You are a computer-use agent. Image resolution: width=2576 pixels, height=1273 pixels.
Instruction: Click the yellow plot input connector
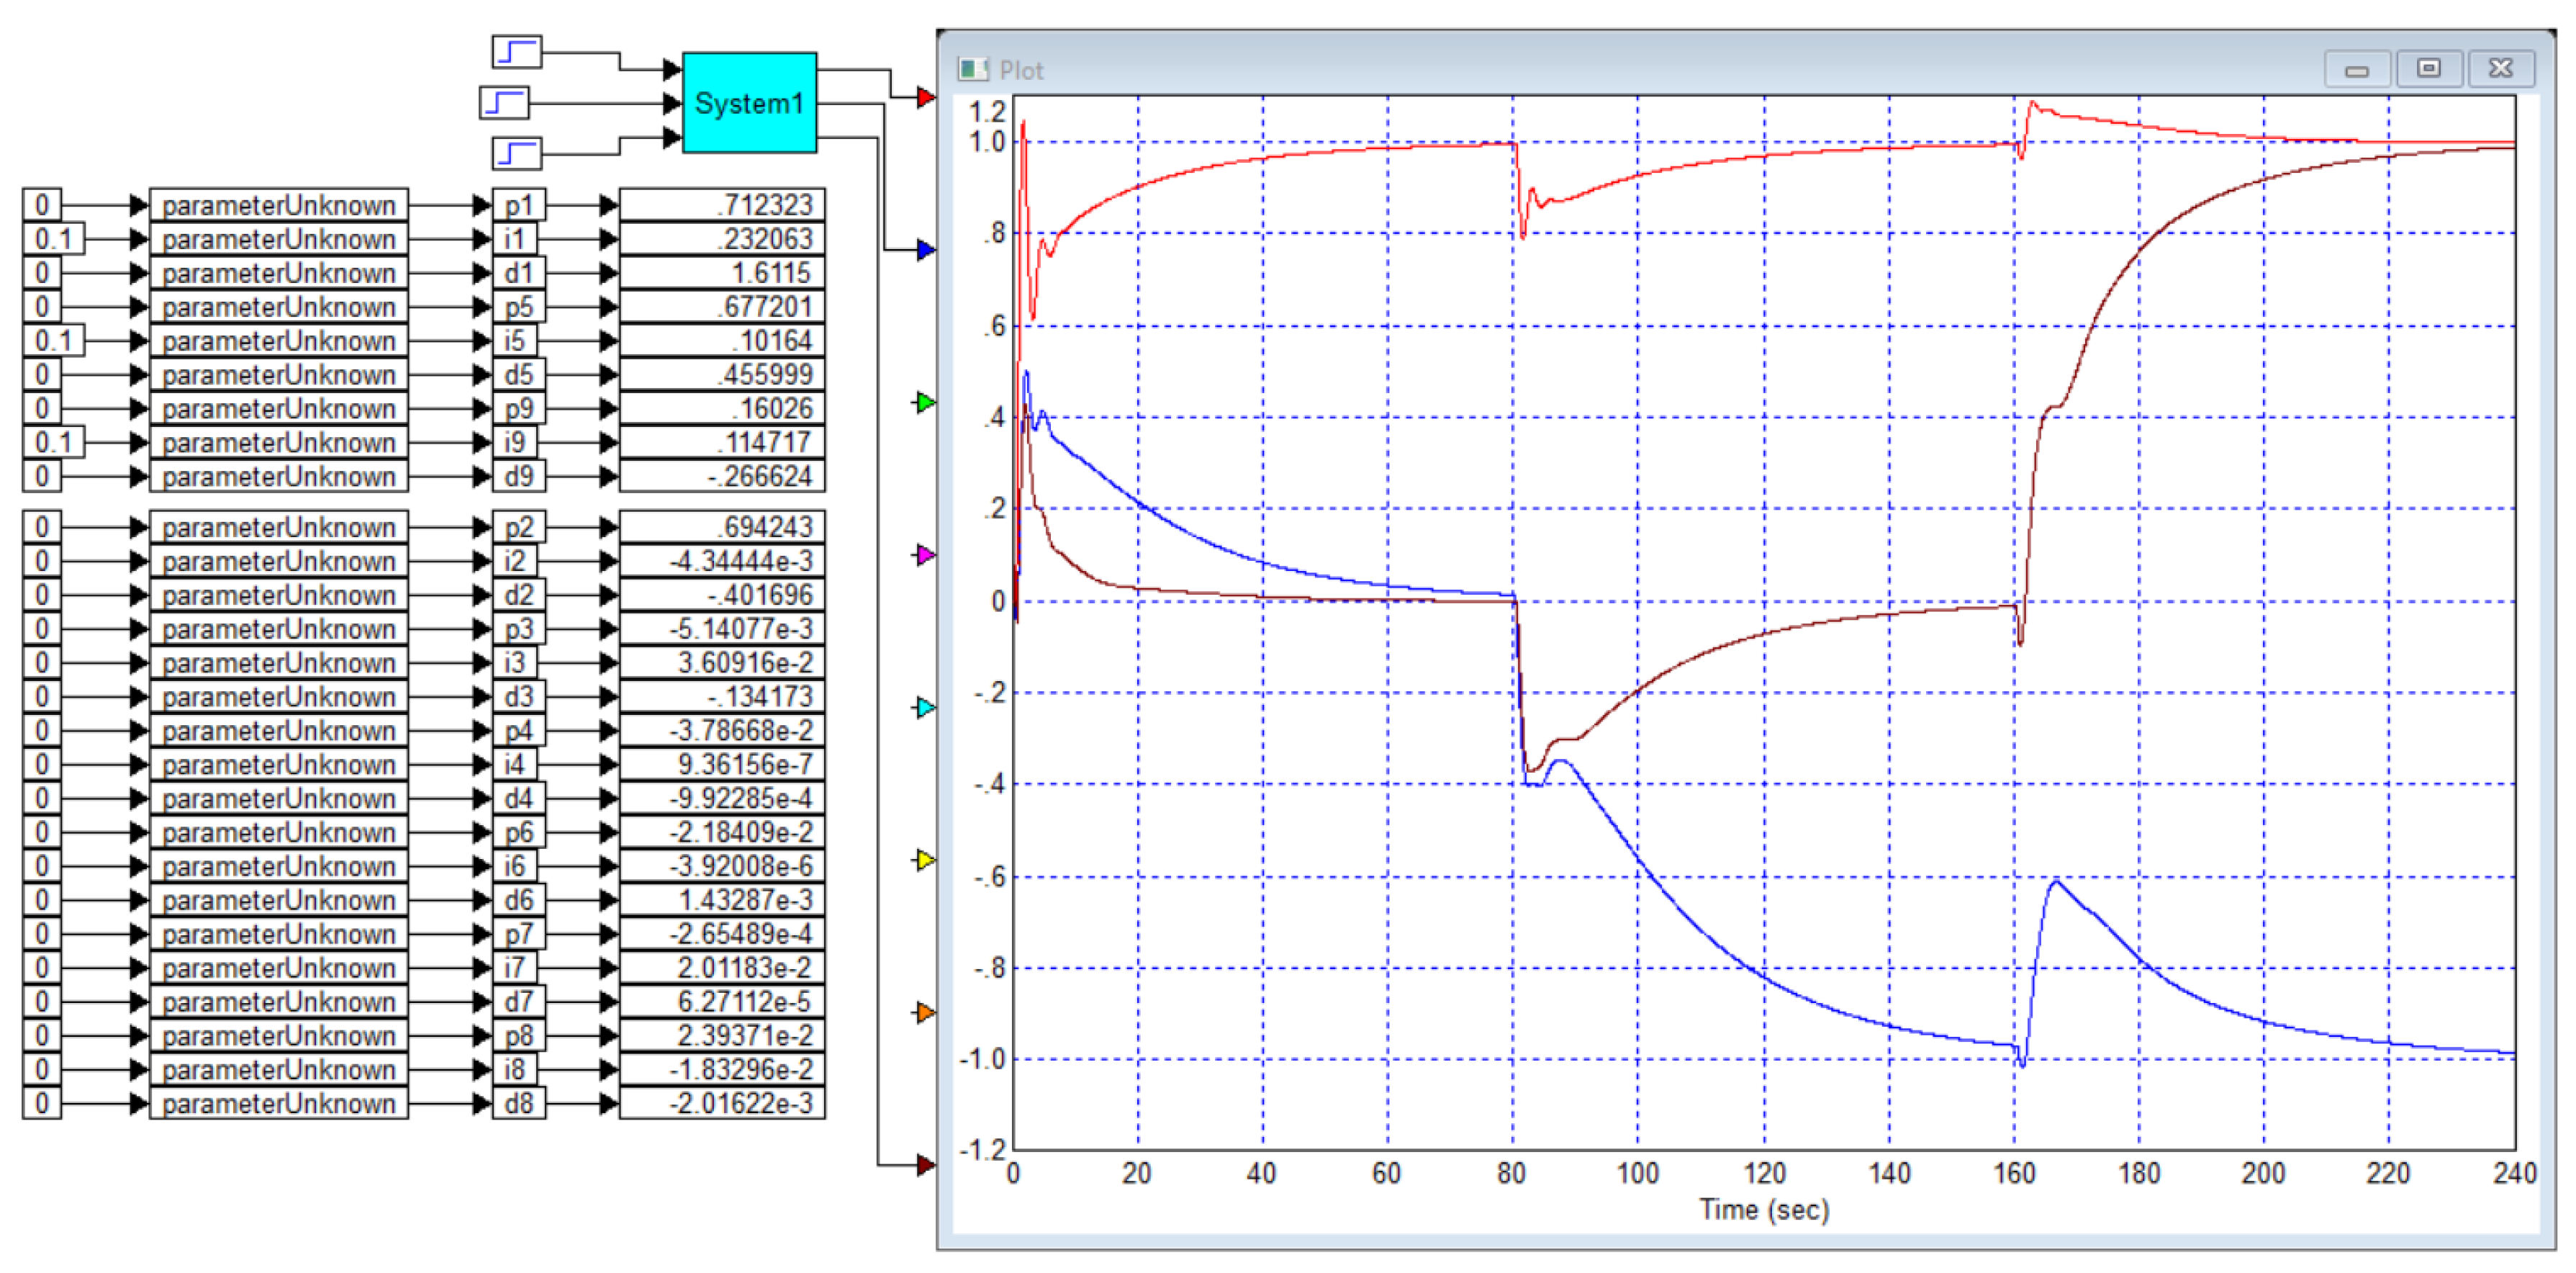[x=926, y=859]
